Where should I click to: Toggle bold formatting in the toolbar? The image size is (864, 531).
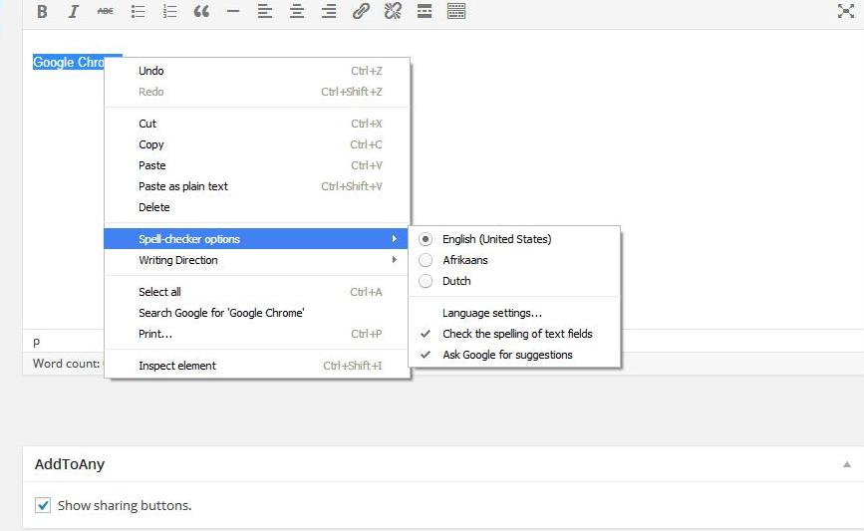(x=42, y=12)
